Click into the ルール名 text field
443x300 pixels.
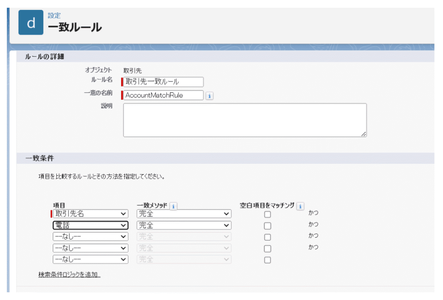(163, 82)
